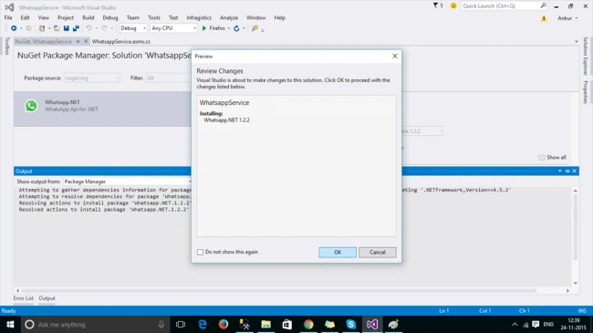Expand the Package source nuget.org dropdown
This screenshot has width=593, height=333.
point(92,78)
